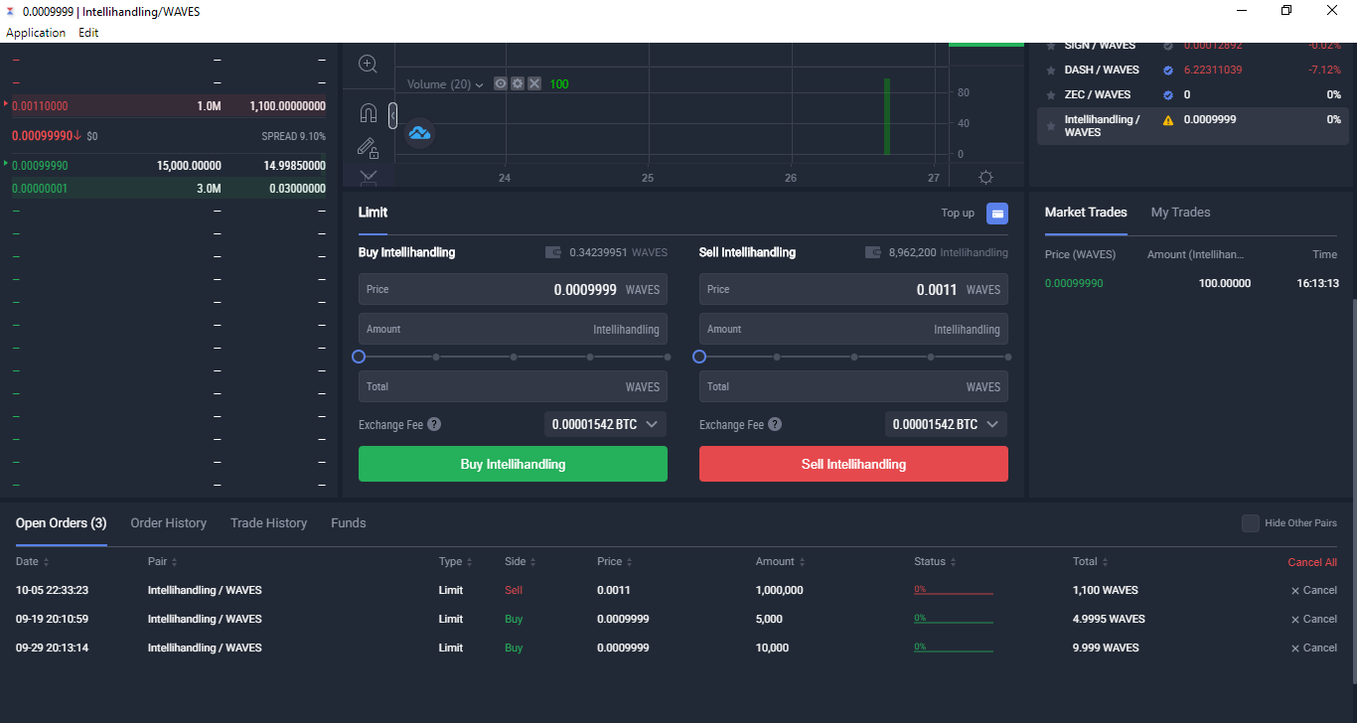Screen dimensions: 1357x723
Task: Check the Hide Other Pairs checkbox
Action: [x=1251, y=523]
